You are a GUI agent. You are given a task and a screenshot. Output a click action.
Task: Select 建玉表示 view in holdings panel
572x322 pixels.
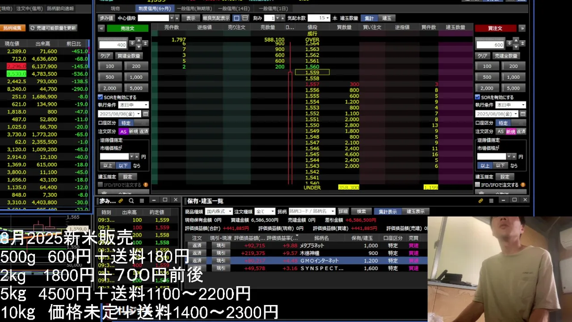416,212
